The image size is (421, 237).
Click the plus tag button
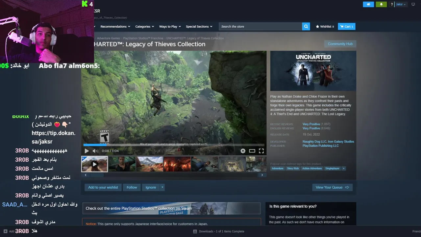344,168
